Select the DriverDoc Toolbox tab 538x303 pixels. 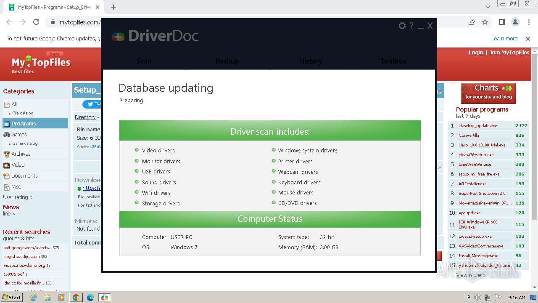[393, 61]
